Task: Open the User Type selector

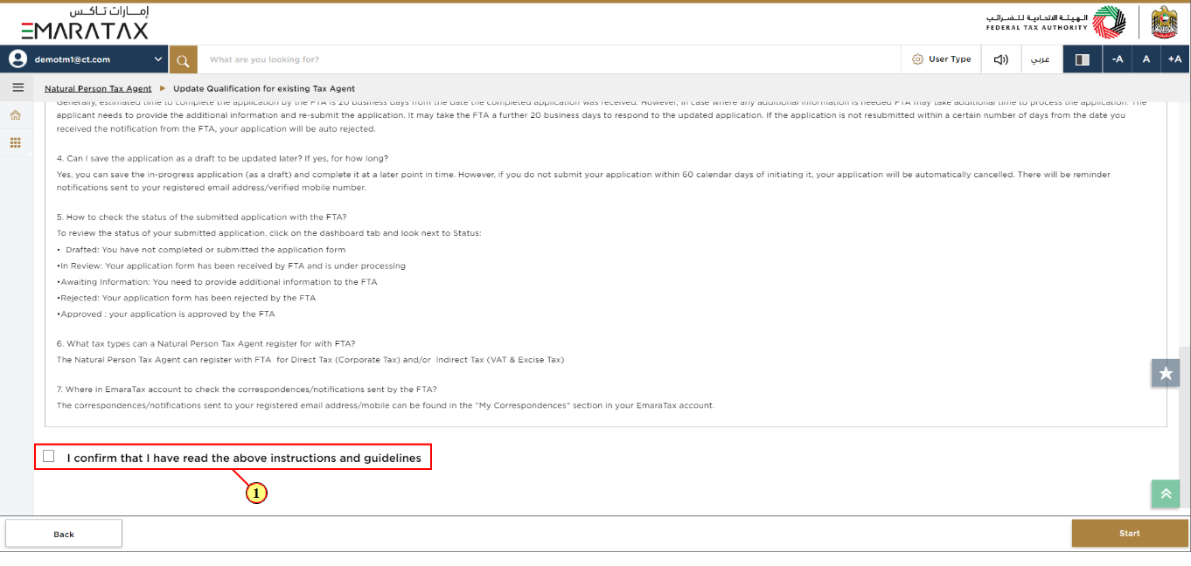Action: click(x=941, y=59)
